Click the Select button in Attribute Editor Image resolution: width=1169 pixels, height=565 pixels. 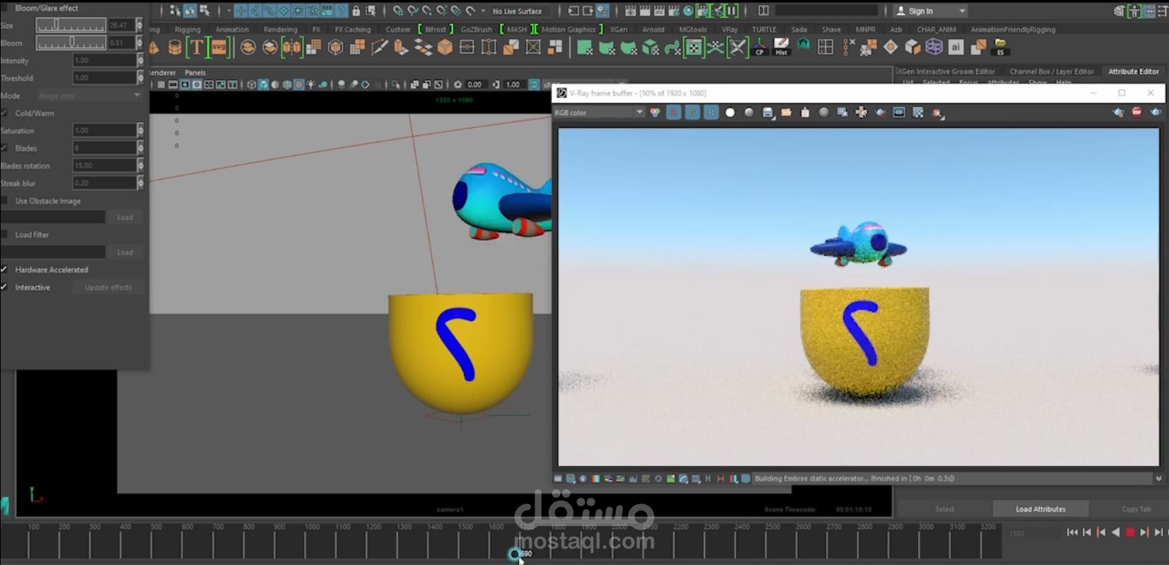[x=944, y=509]
